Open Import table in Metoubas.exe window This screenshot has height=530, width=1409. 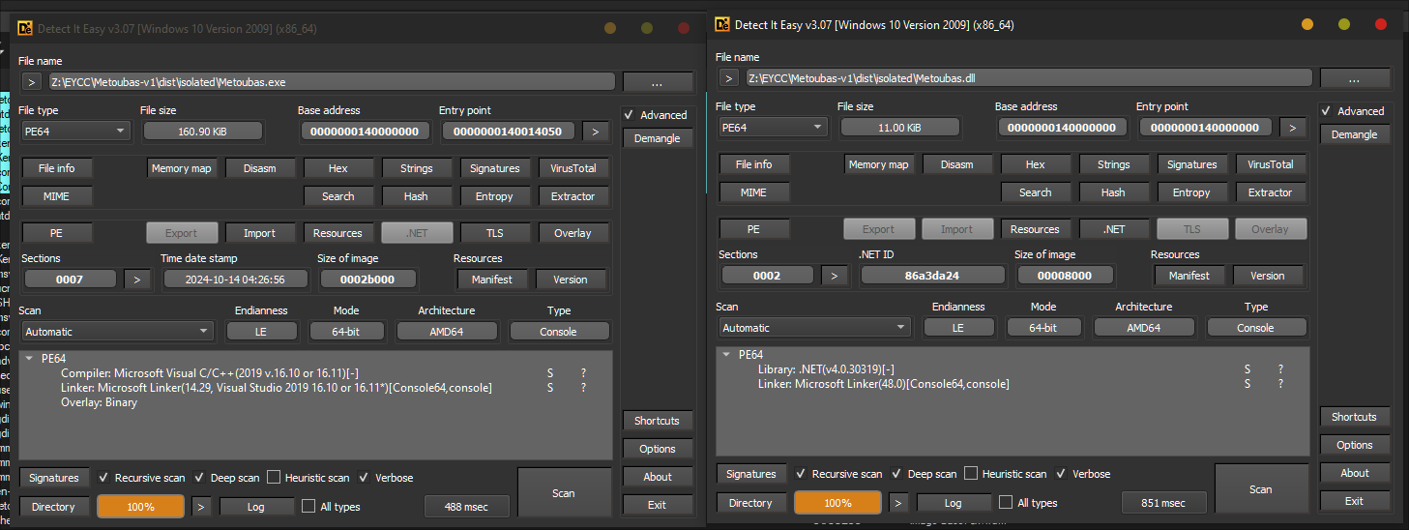pos(259,233)
